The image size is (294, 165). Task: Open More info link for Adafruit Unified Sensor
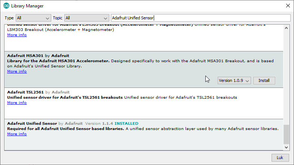pos(17,134)
